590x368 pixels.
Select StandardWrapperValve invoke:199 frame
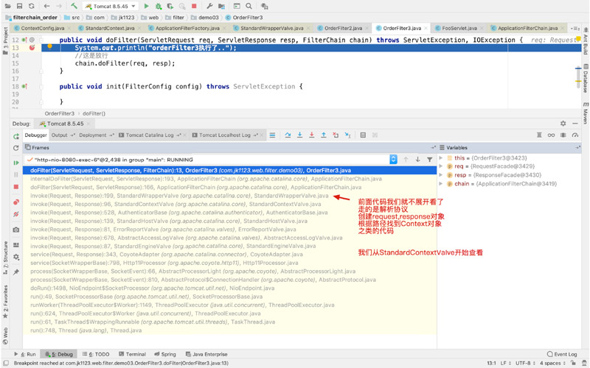(229, 196)
